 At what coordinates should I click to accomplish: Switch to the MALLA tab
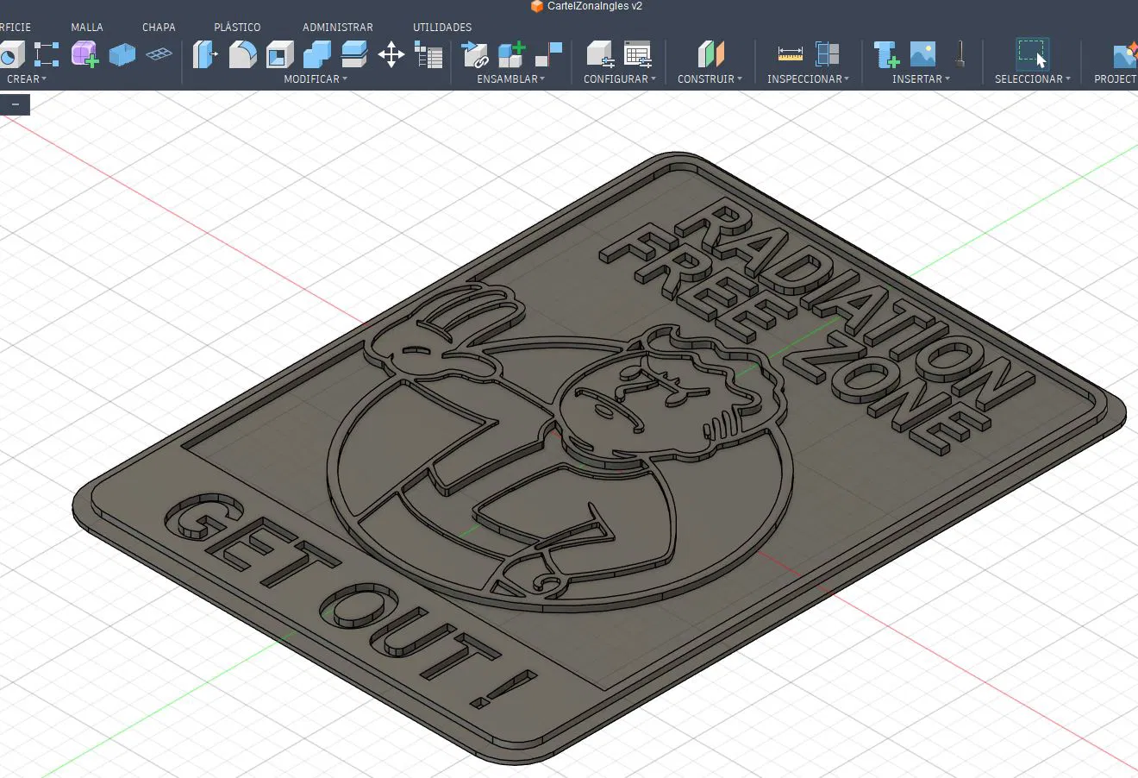click(87, 28)
